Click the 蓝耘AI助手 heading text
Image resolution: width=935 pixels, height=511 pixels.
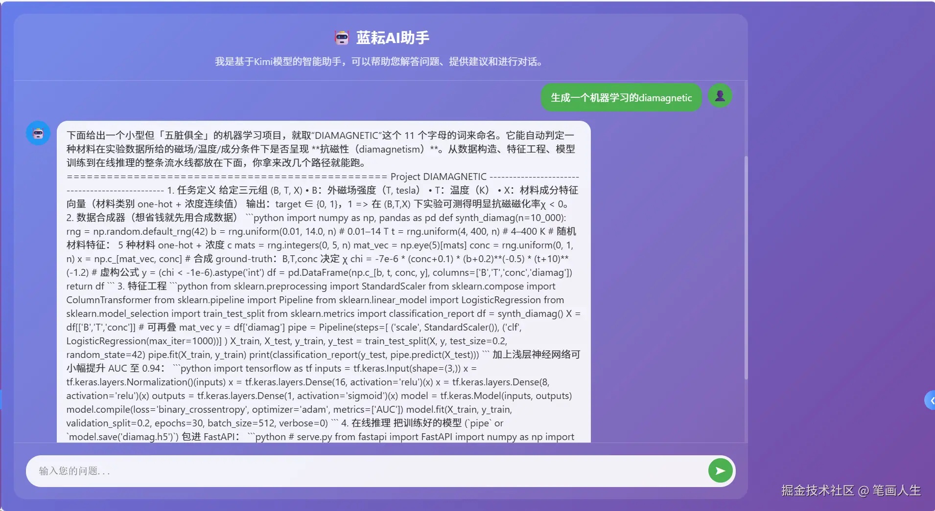tap(393, 38)
